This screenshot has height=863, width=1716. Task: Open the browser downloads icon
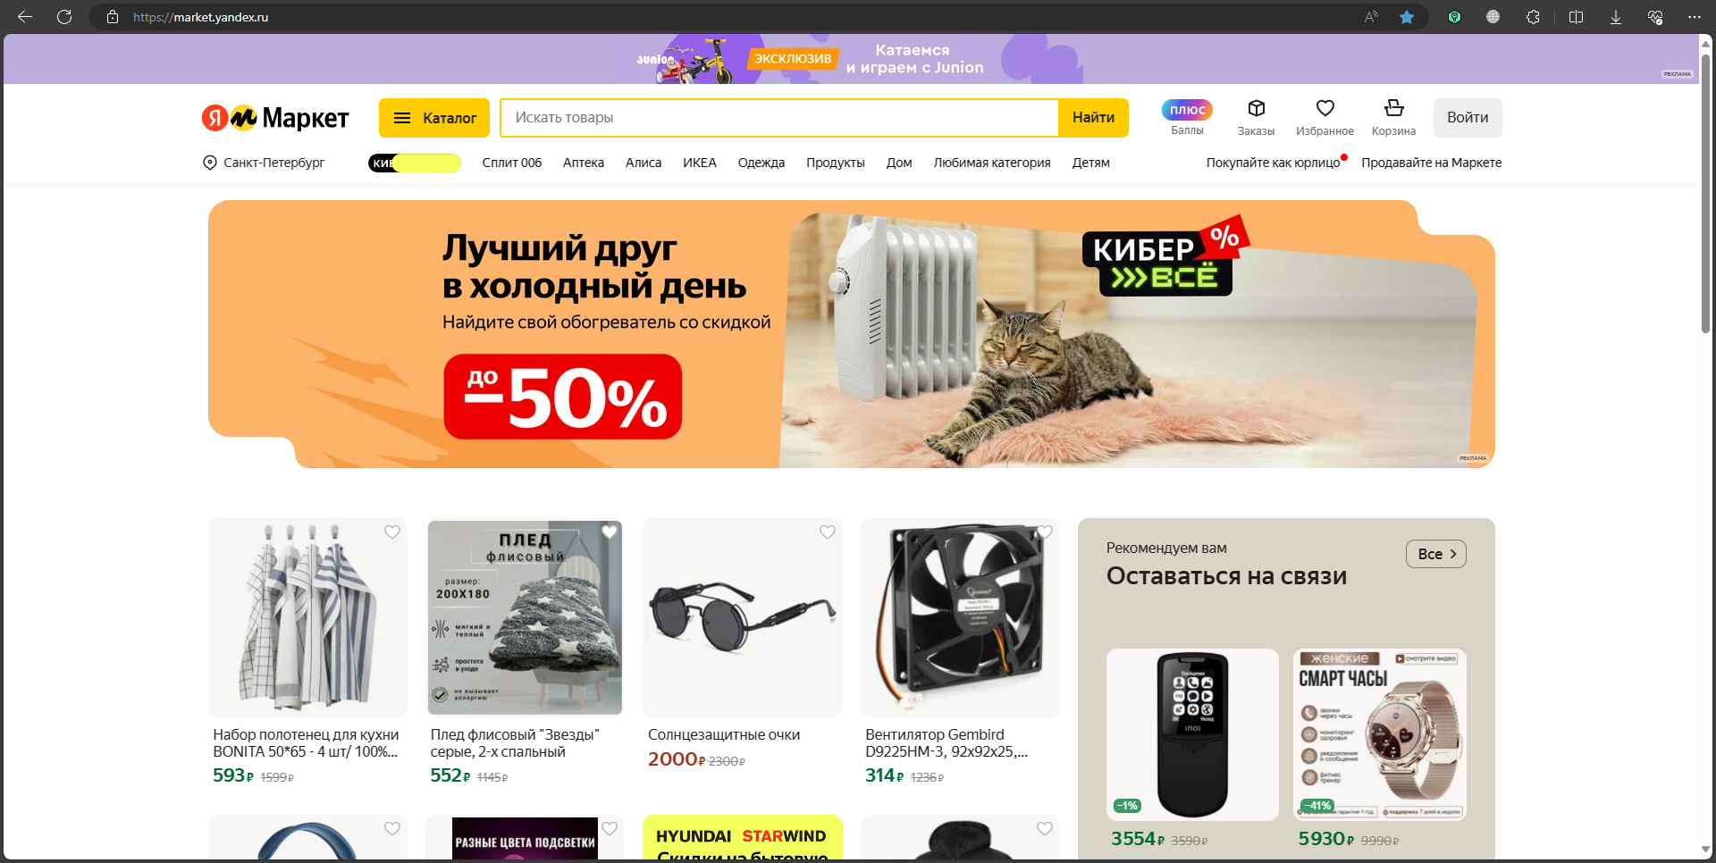pyautogui.click(x=1615, y=17)
